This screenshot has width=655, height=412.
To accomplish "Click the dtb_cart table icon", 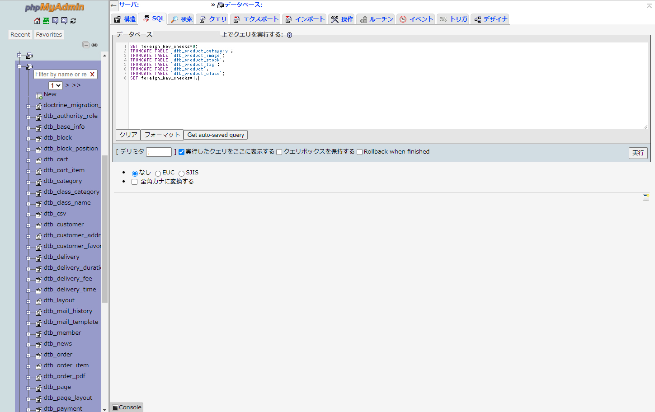I will tap(39, 161).
